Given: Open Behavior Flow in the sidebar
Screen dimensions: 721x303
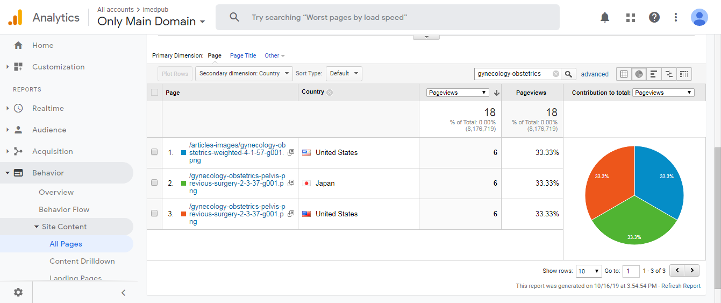Looking at the screenshot, I should pyautogui.click(x=64, y=209).
